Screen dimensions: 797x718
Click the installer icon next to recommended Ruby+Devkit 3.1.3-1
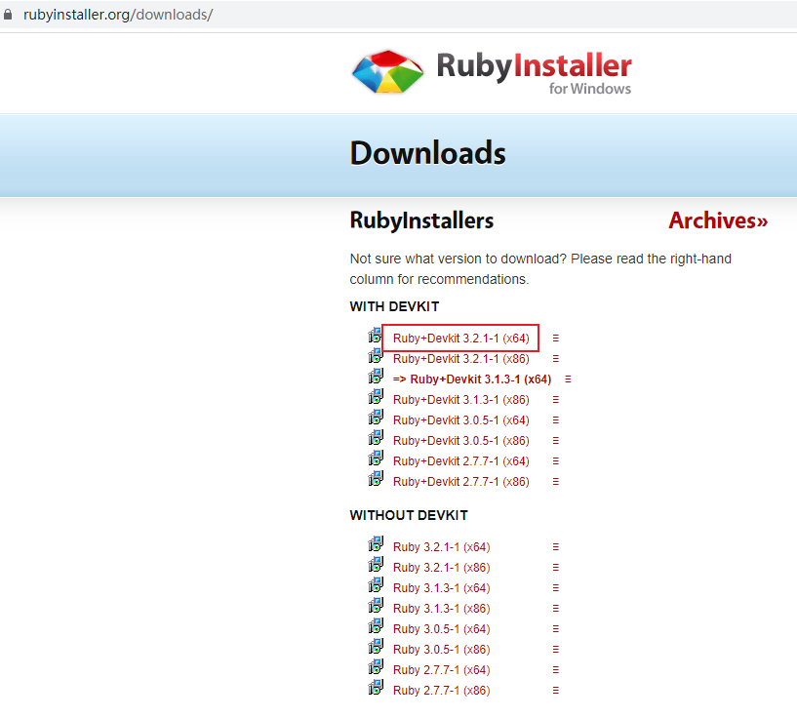[x=376, y=377]
